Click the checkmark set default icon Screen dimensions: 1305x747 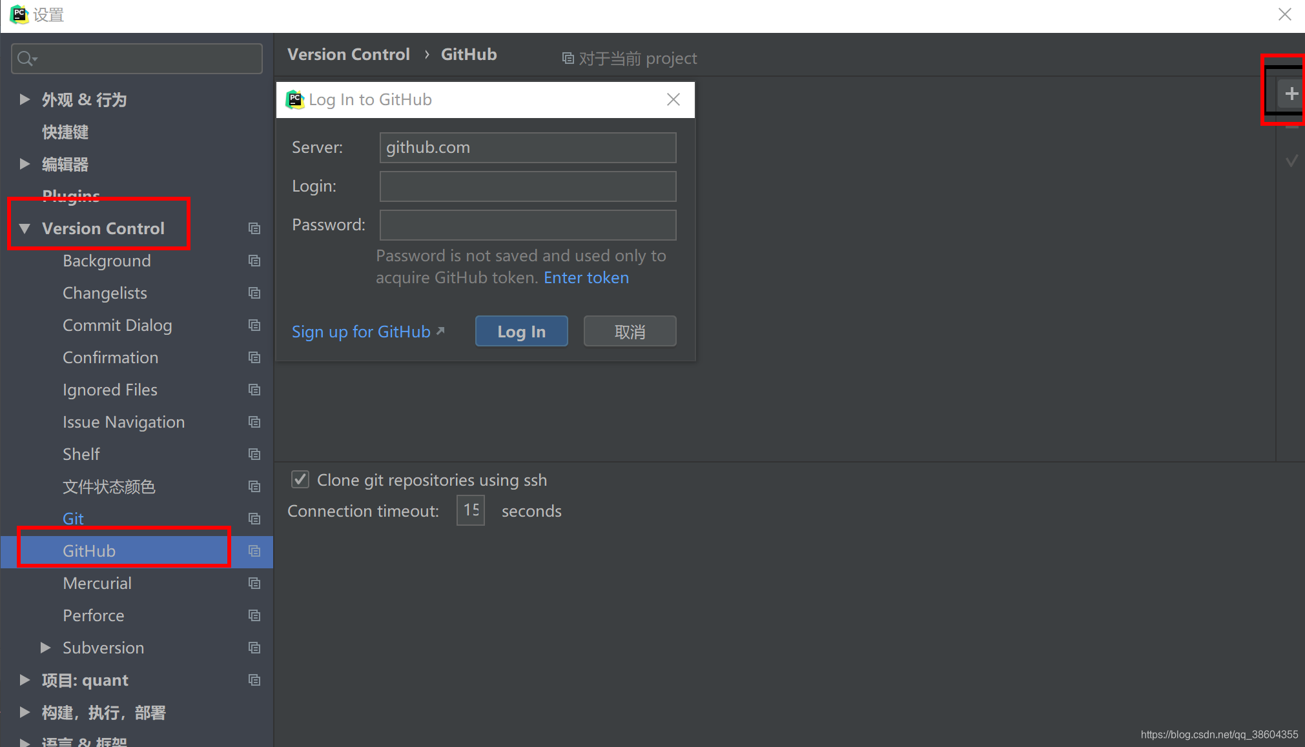tap(1291, 161)
